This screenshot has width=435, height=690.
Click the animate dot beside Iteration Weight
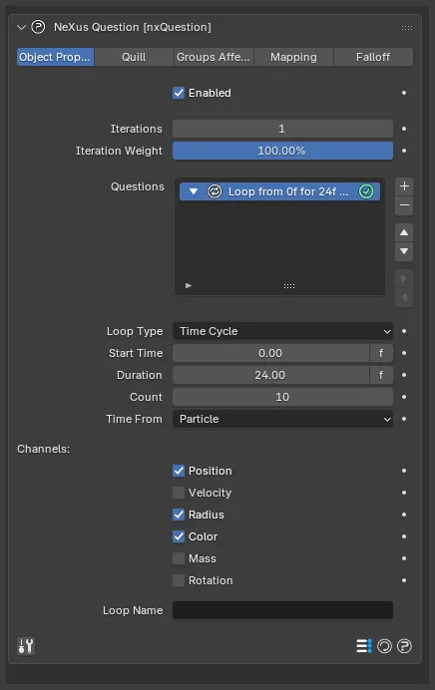click(x=404, y=151)
